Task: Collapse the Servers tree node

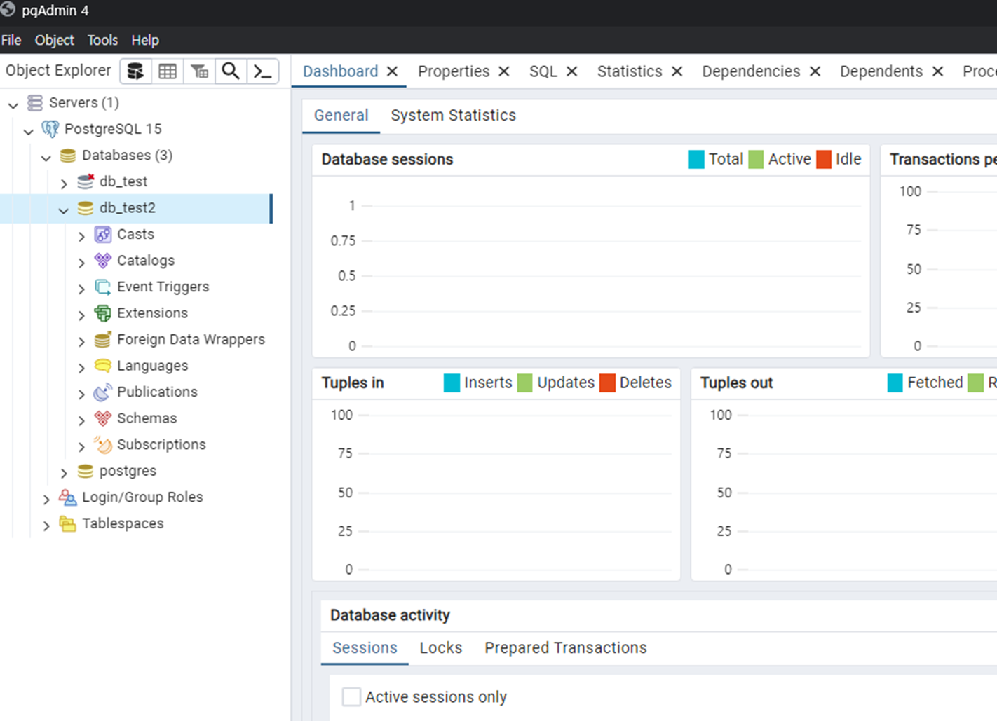Action: click(13, 105)
